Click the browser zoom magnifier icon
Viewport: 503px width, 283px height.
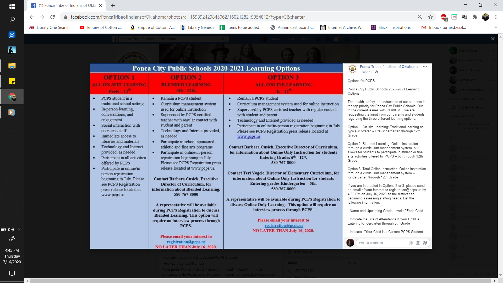coord(420,17)
